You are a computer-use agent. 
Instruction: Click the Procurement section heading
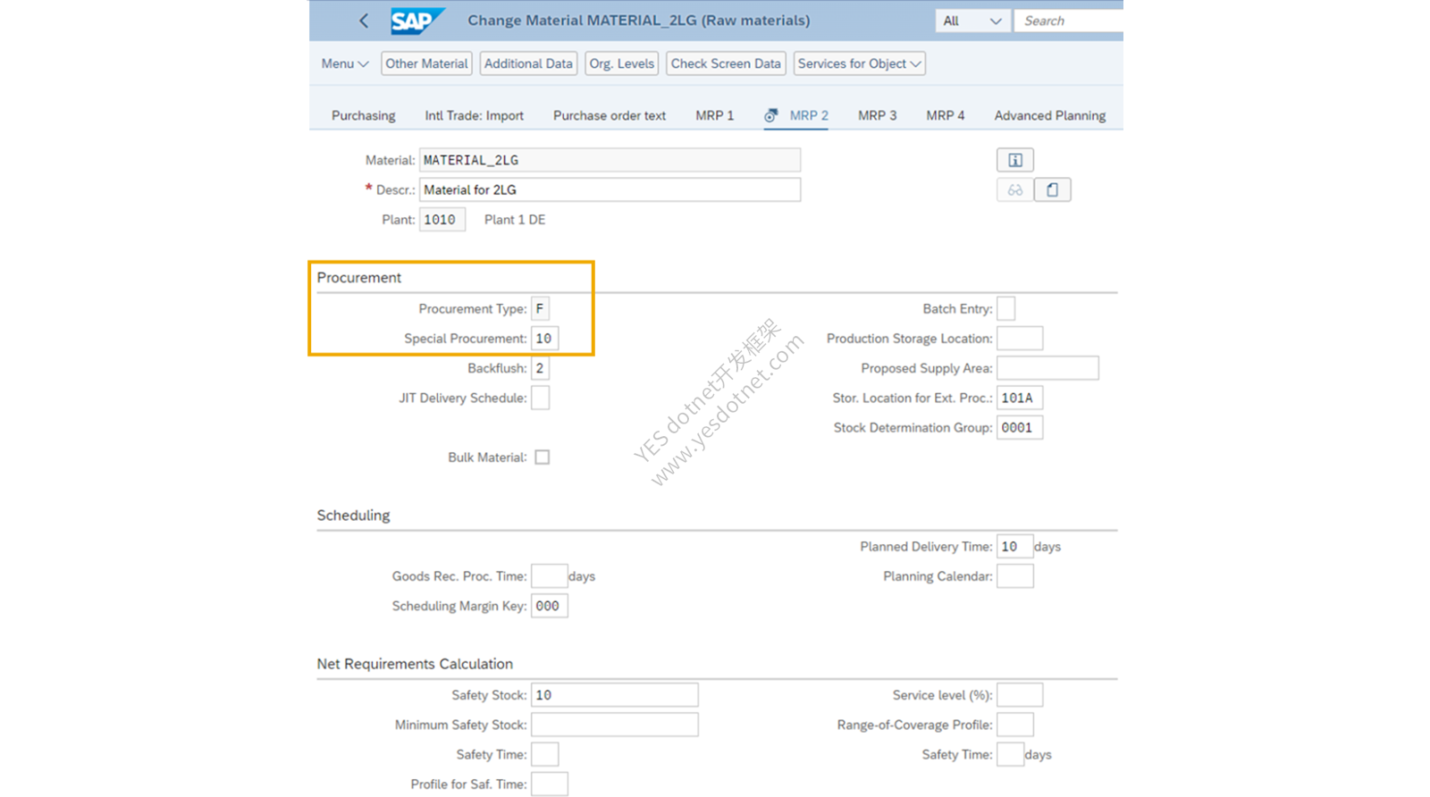[x=359, y=278]
